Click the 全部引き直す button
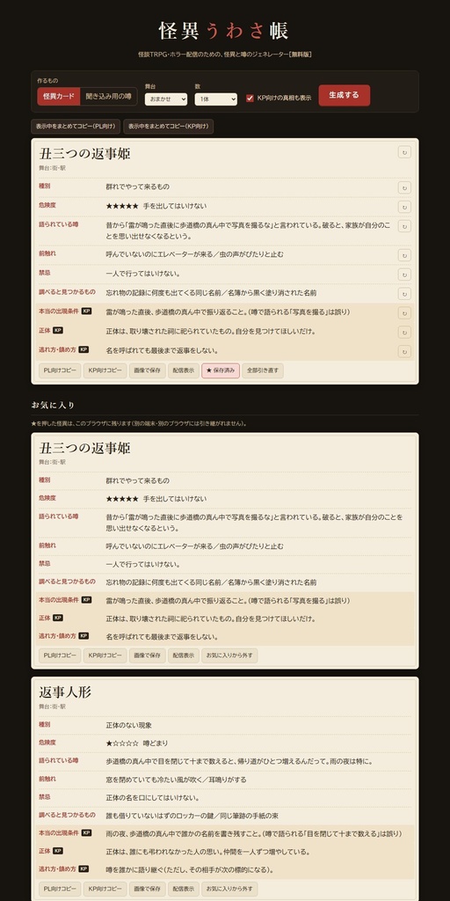This screenshot has width=450, height=901. click(263, 370)
